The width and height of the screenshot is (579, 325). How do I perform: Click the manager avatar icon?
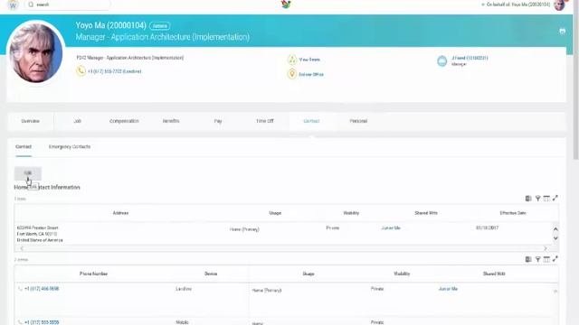pos(442,61)
